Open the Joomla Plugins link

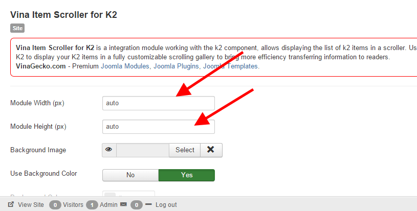tap(176, 66)
